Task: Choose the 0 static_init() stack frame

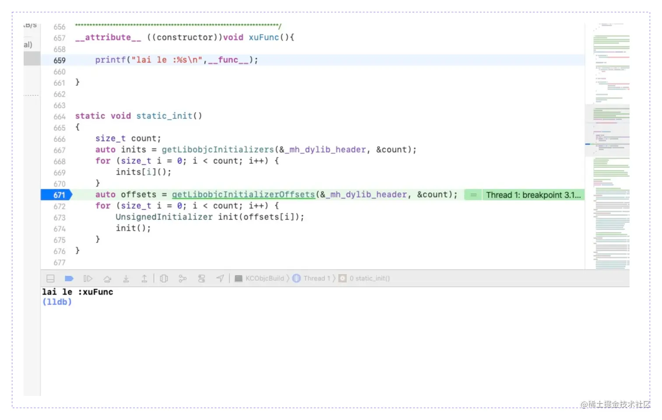Action: pos(364,279)
